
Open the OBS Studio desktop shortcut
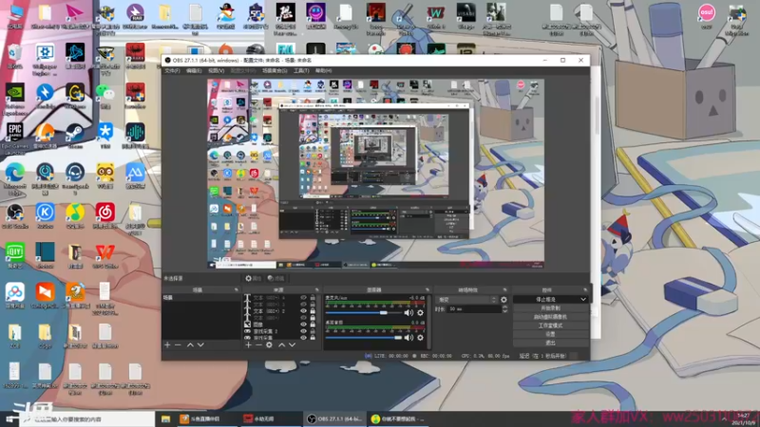(15, 216)
